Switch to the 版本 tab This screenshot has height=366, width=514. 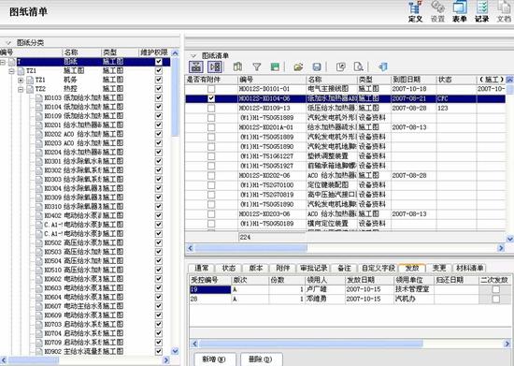click(256, 268)
